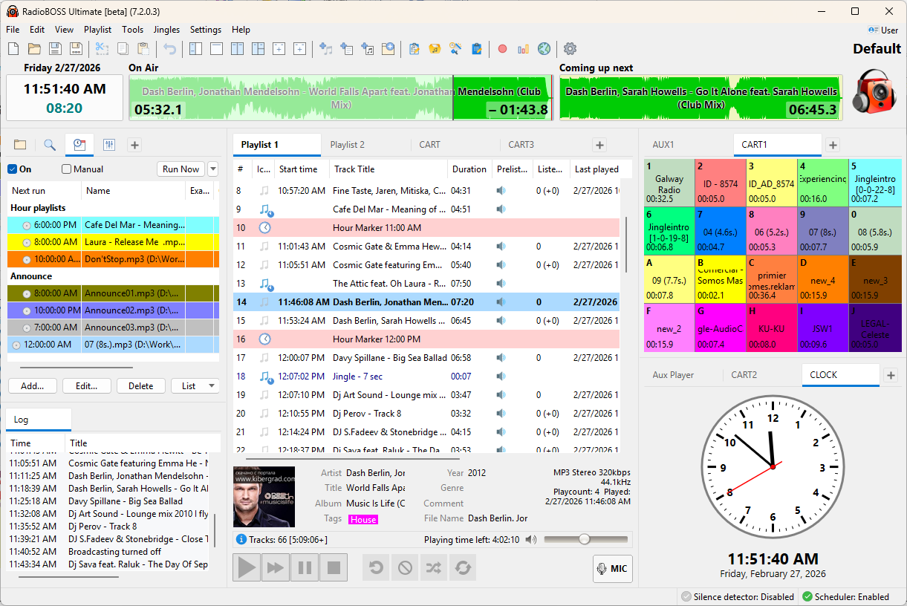Open the dropdown arrow beside Run Now
This screenshot has width=907, height=606.
(x=213, y=169)
